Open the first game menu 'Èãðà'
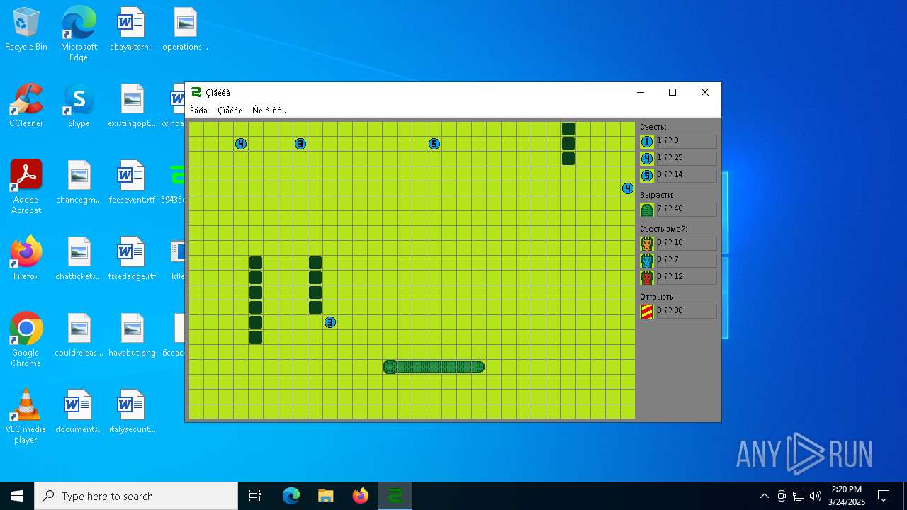The width and height of the screenshot is (907, 510). 198,110
